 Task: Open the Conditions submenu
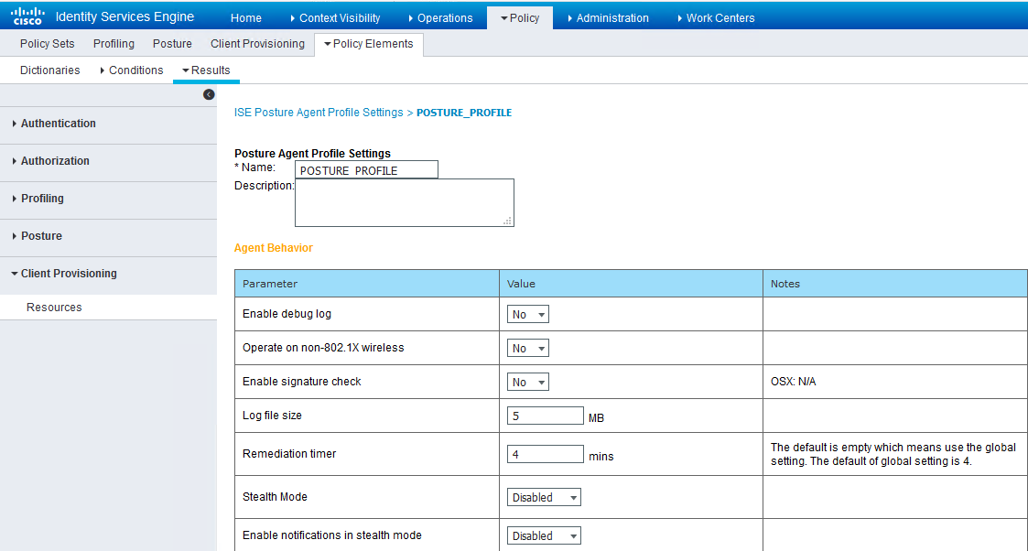click(x=131, y=70)
